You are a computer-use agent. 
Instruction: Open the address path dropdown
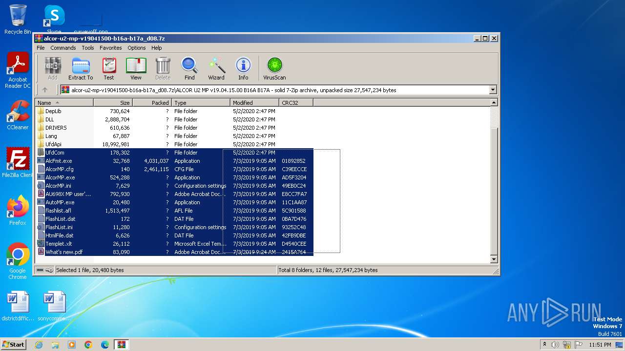pyautogui.click(x=493, y=90)
